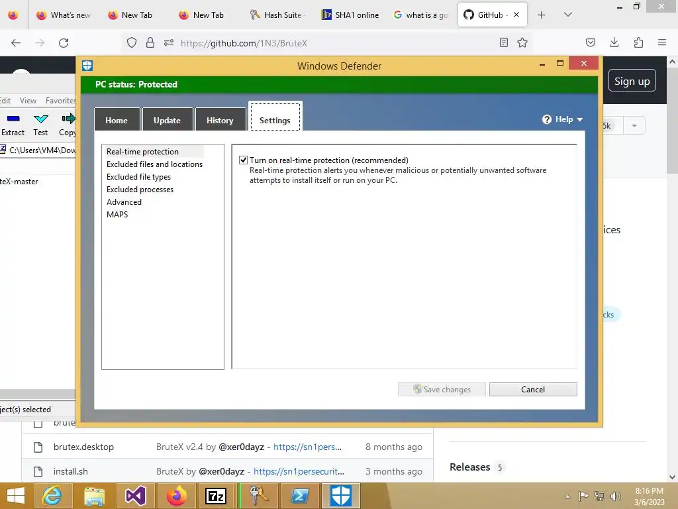
Task: Open the MAPS settings entry
Action: [x=117, y=214]
